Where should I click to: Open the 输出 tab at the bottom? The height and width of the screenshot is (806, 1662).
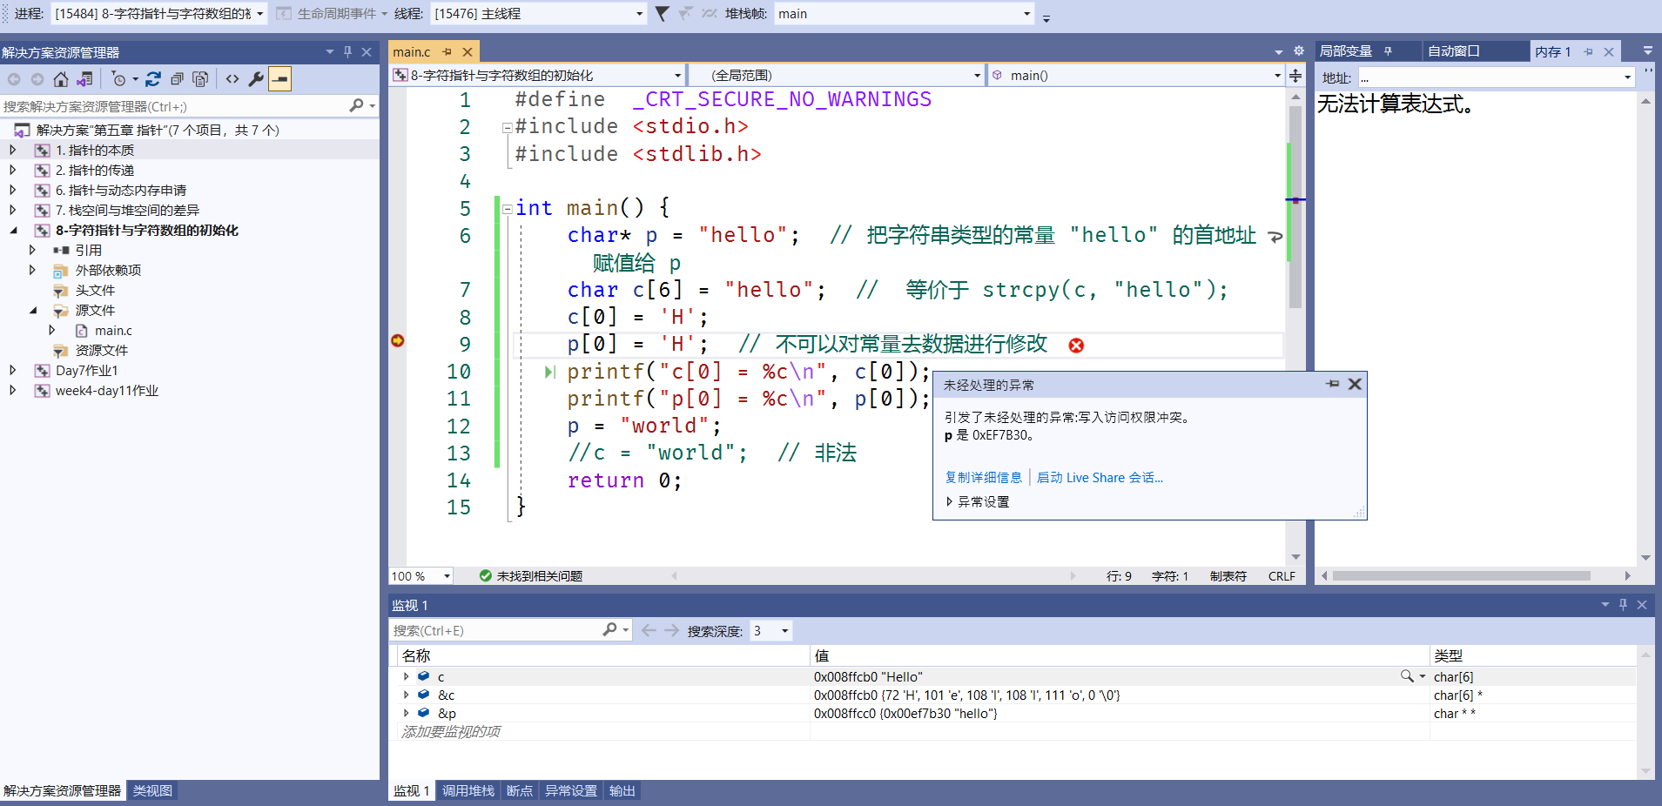tap(622, 790)
